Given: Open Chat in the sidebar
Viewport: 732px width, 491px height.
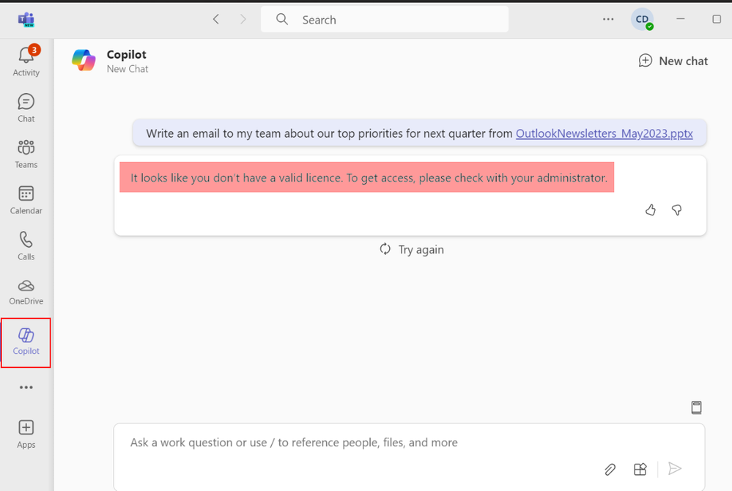Looking at the screenshot, I should tap(26, 108).
